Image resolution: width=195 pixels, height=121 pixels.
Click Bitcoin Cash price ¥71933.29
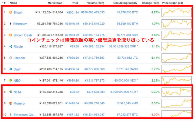(72, 35)
